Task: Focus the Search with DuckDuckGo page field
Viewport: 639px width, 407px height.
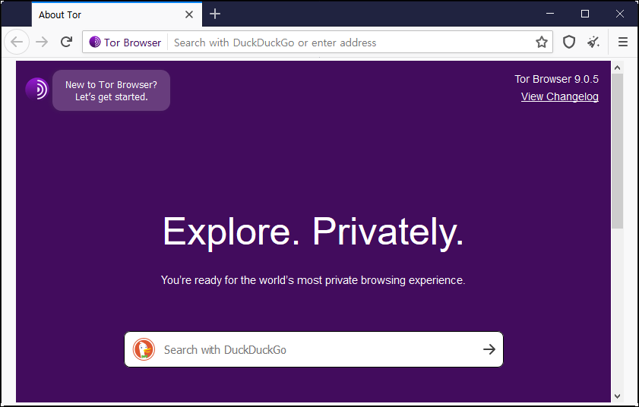Action: click(313, 349)
